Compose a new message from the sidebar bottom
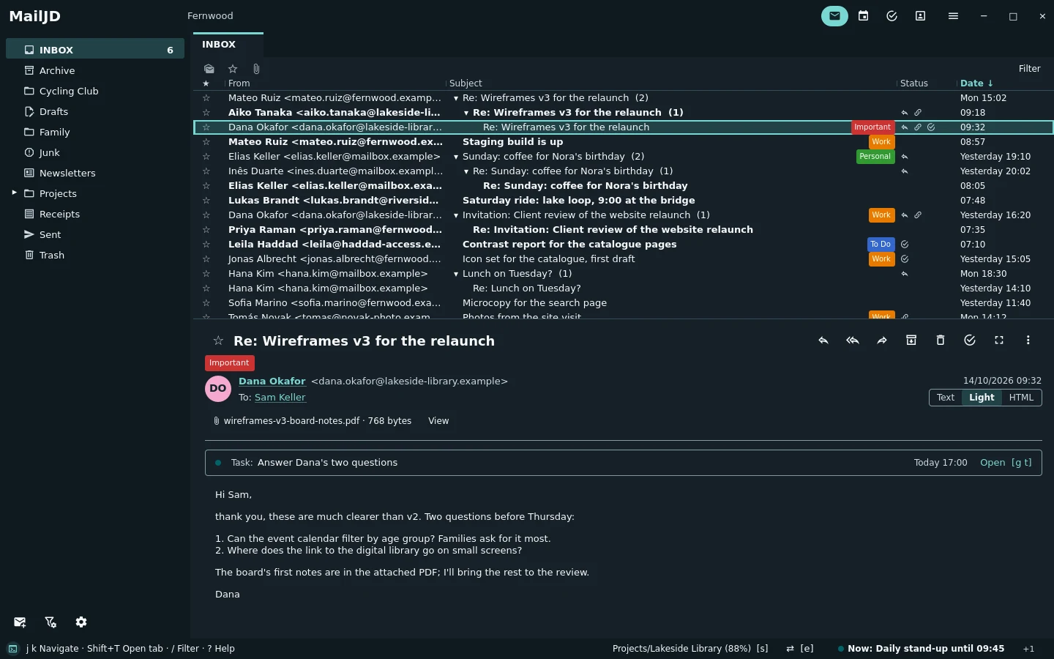Viewport: 1054px width, 659px height. click(20, 622)
